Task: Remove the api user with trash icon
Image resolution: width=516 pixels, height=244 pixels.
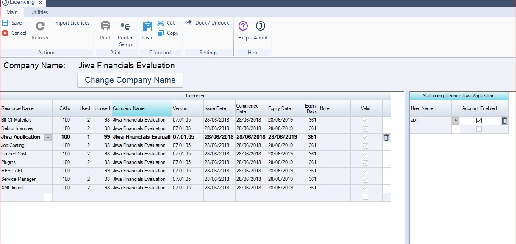Action: [504, 121]
